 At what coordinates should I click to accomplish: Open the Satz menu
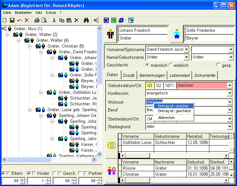click(x=39, y=13)
